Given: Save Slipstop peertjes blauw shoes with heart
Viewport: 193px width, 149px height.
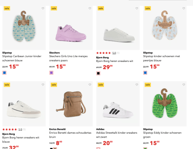Looking at the screenshot, I should tap(184, 9).
